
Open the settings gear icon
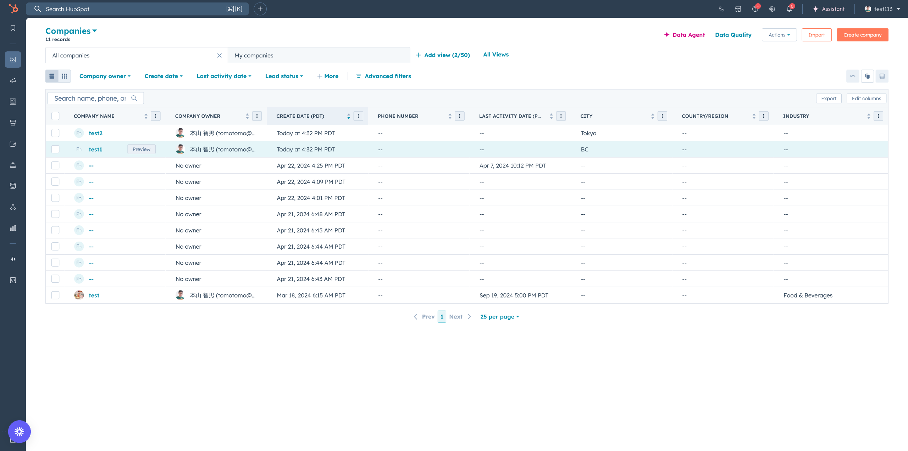(x=772, y=9)
